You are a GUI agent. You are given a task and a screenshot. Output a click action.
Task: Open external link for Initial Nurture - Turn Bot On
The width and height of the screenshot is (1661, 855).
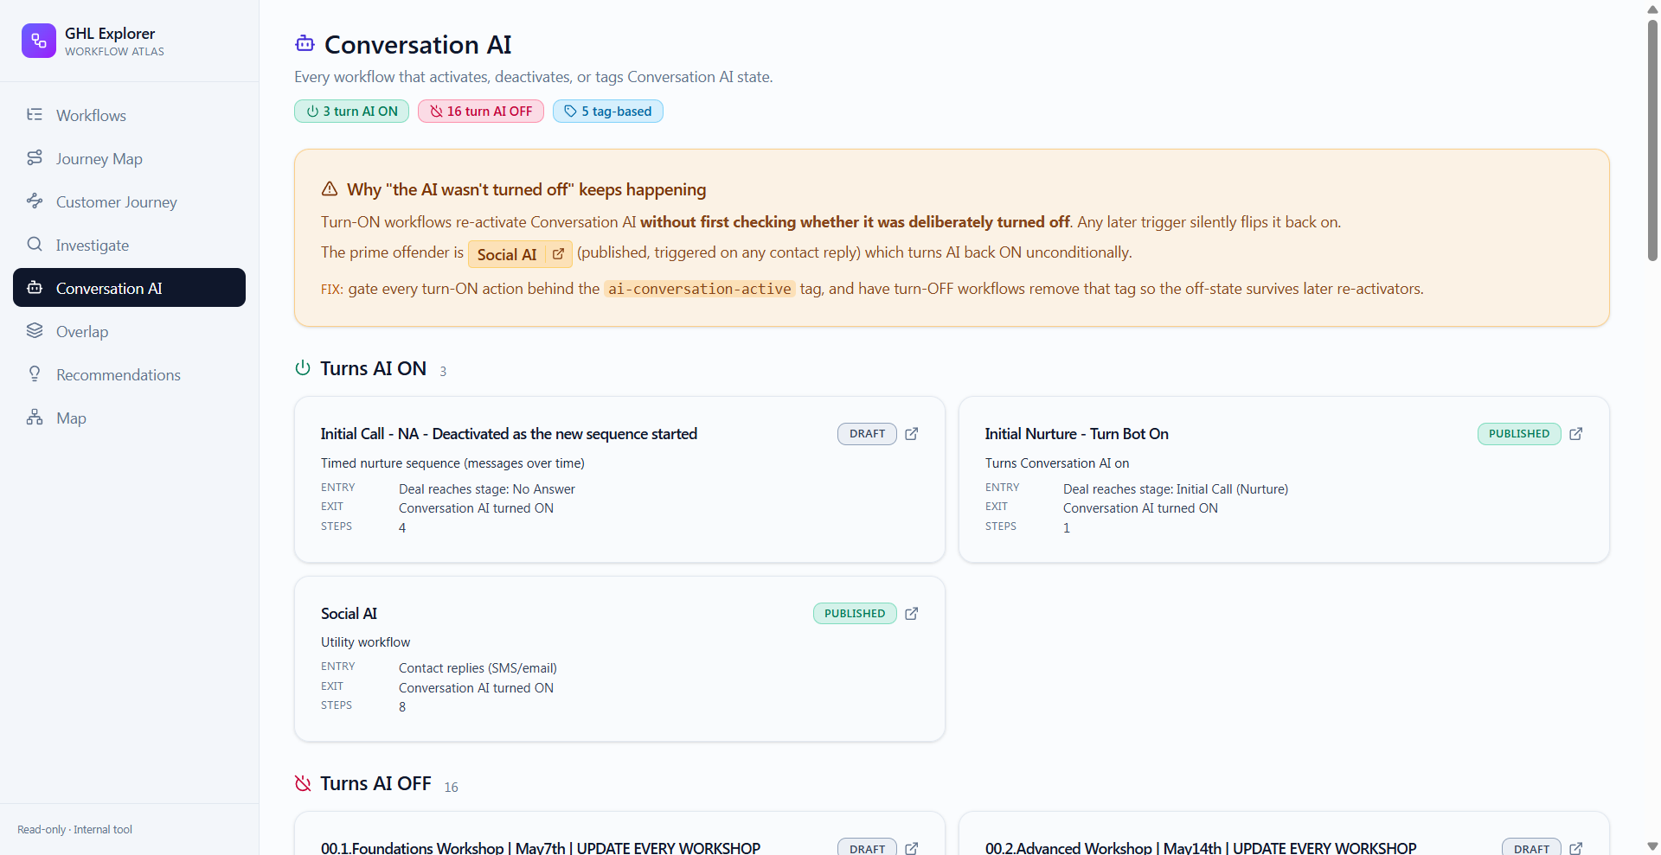pos(1576,434)
